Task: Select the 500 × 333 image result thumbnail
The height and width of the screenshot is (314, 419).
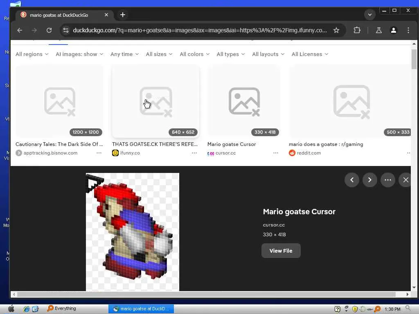Action: coord(350,101)
